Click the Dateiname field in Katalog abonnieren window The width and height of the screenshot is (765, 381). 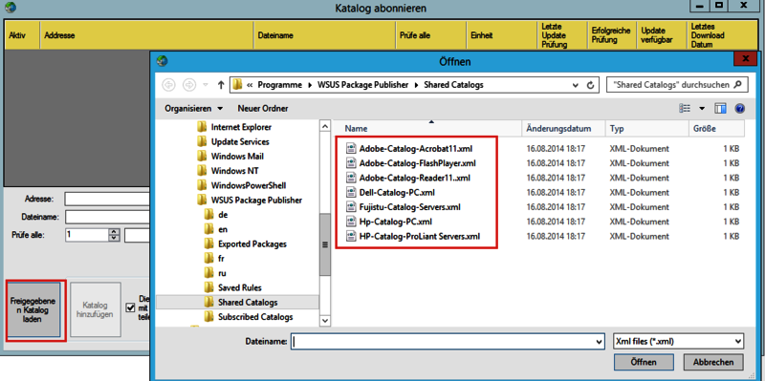107,217
